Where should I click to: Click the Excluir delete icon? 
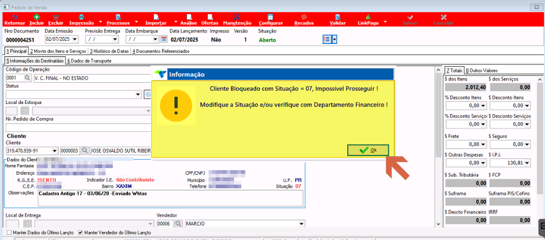point(55,17)
